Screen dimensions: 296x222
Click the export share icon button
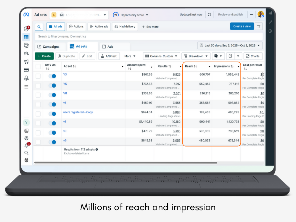(230, 56)
